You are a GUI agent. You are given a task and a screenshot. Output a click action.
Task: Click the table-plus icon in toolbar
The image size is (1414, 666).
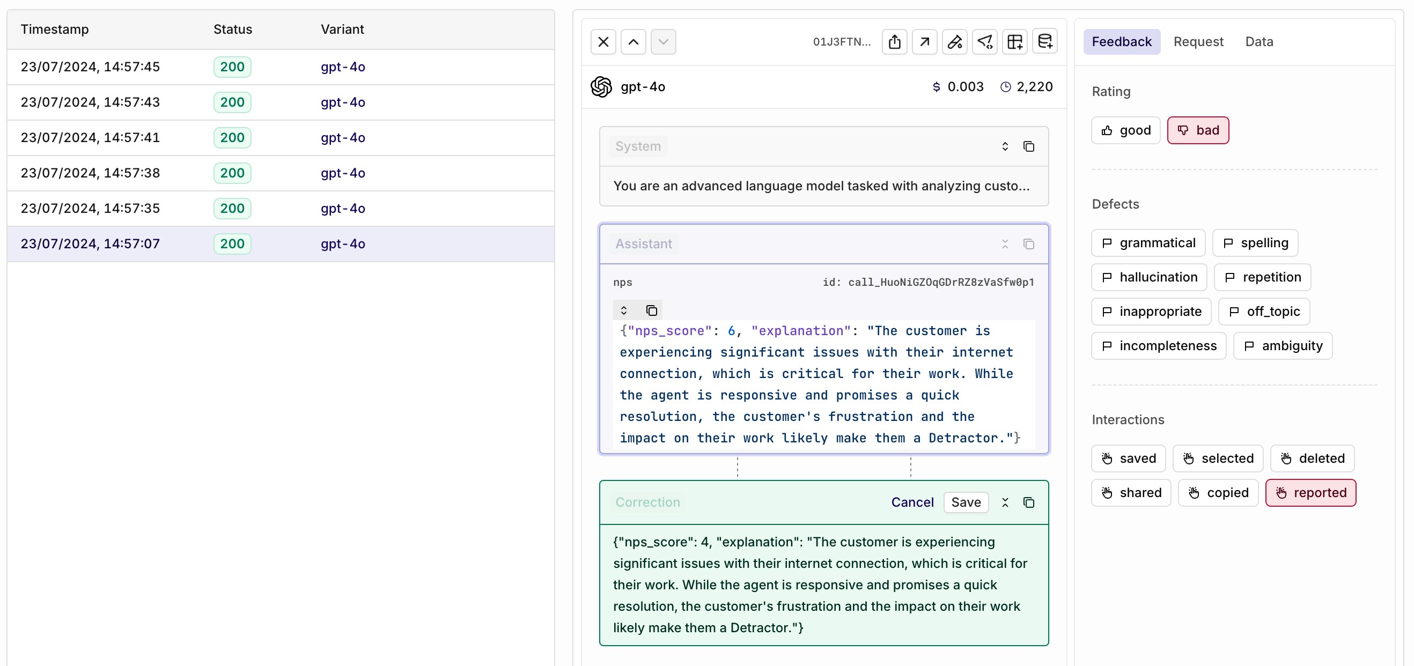(1014, 42)
